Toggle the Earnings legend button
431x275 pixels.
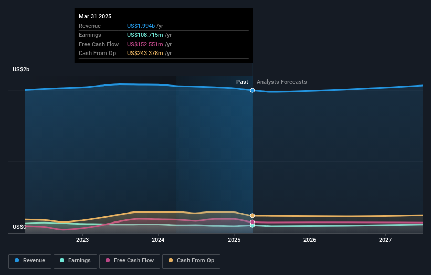click(75, 261)
